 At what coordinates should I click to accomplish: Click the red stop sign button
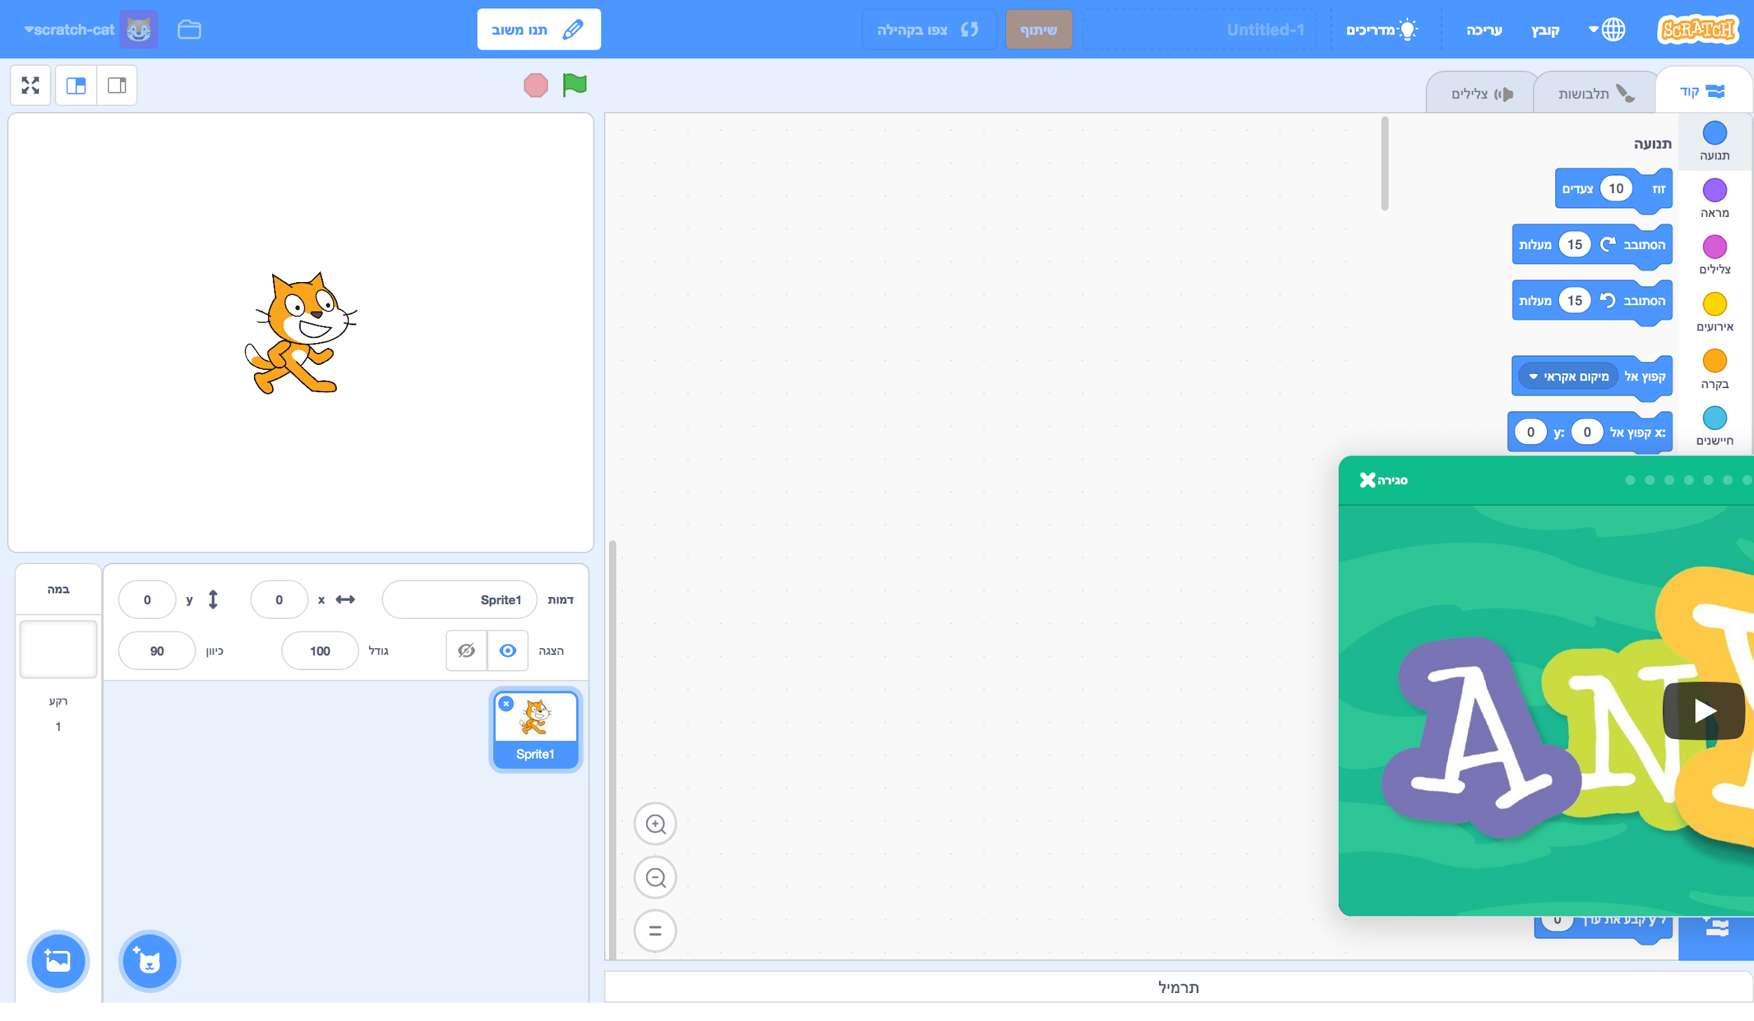(x=535, y=86)
